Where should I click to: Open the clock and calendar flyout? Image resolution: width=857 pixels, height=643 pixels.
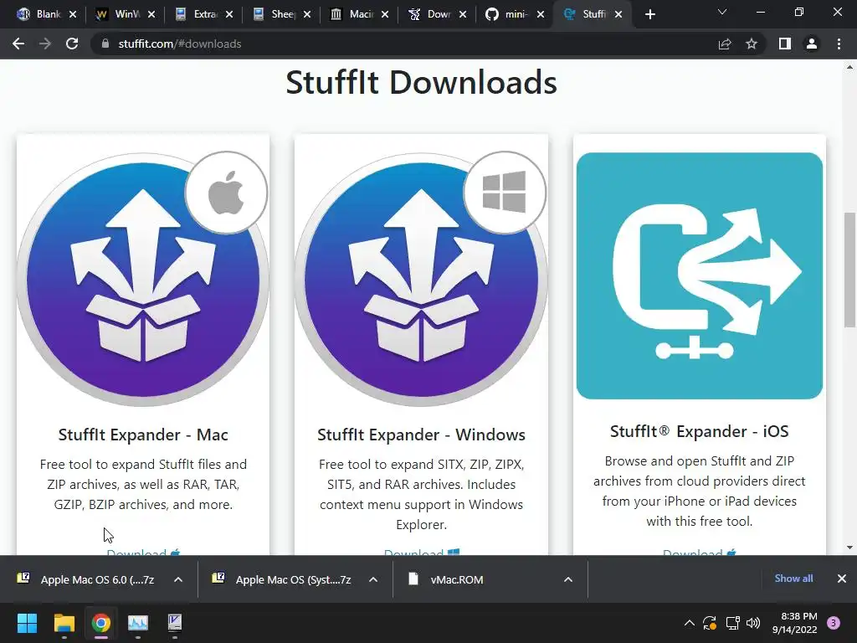pos(795,623)
